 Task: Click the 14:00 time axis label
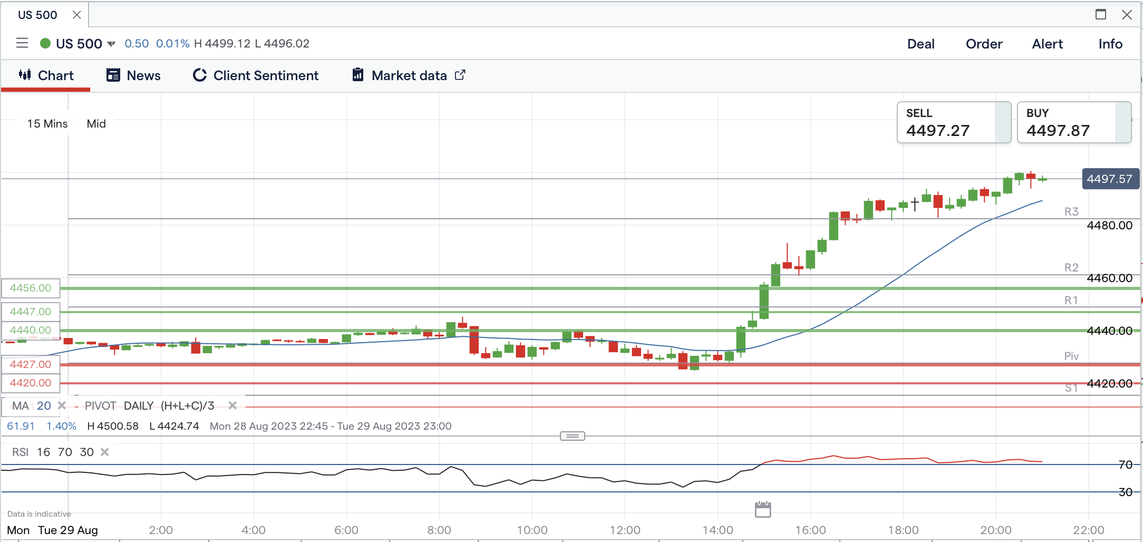click(x=718, y=530)
